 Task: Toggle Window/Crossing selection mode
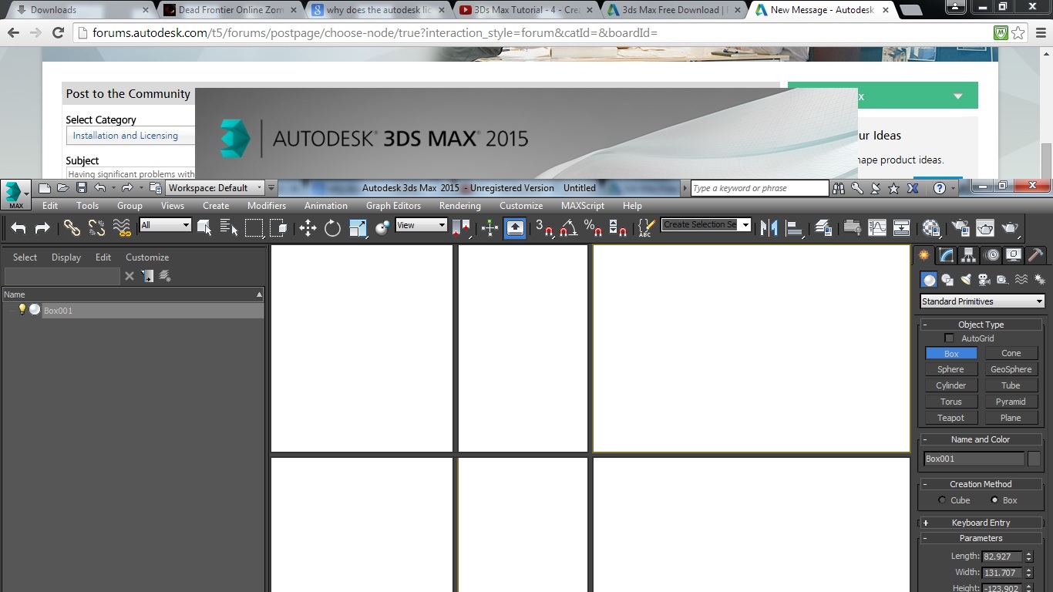pyautogui.click(x=278, y=227)
